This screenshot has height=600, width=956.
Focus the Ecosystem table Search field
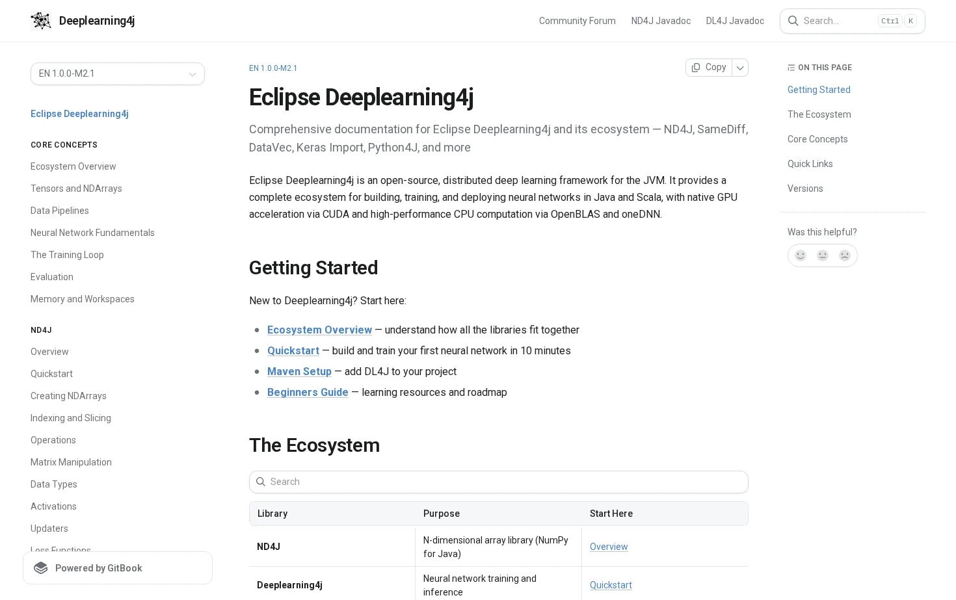coord(499,482)
